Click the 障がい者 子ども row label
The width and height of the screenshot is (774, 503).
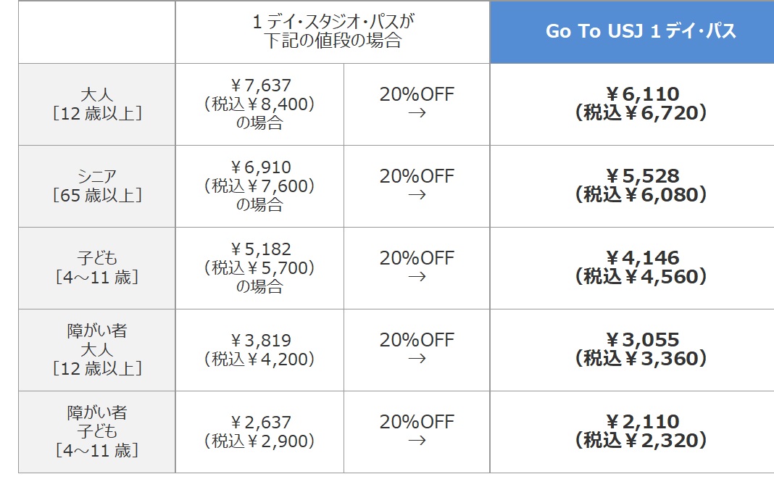point(97,431)
